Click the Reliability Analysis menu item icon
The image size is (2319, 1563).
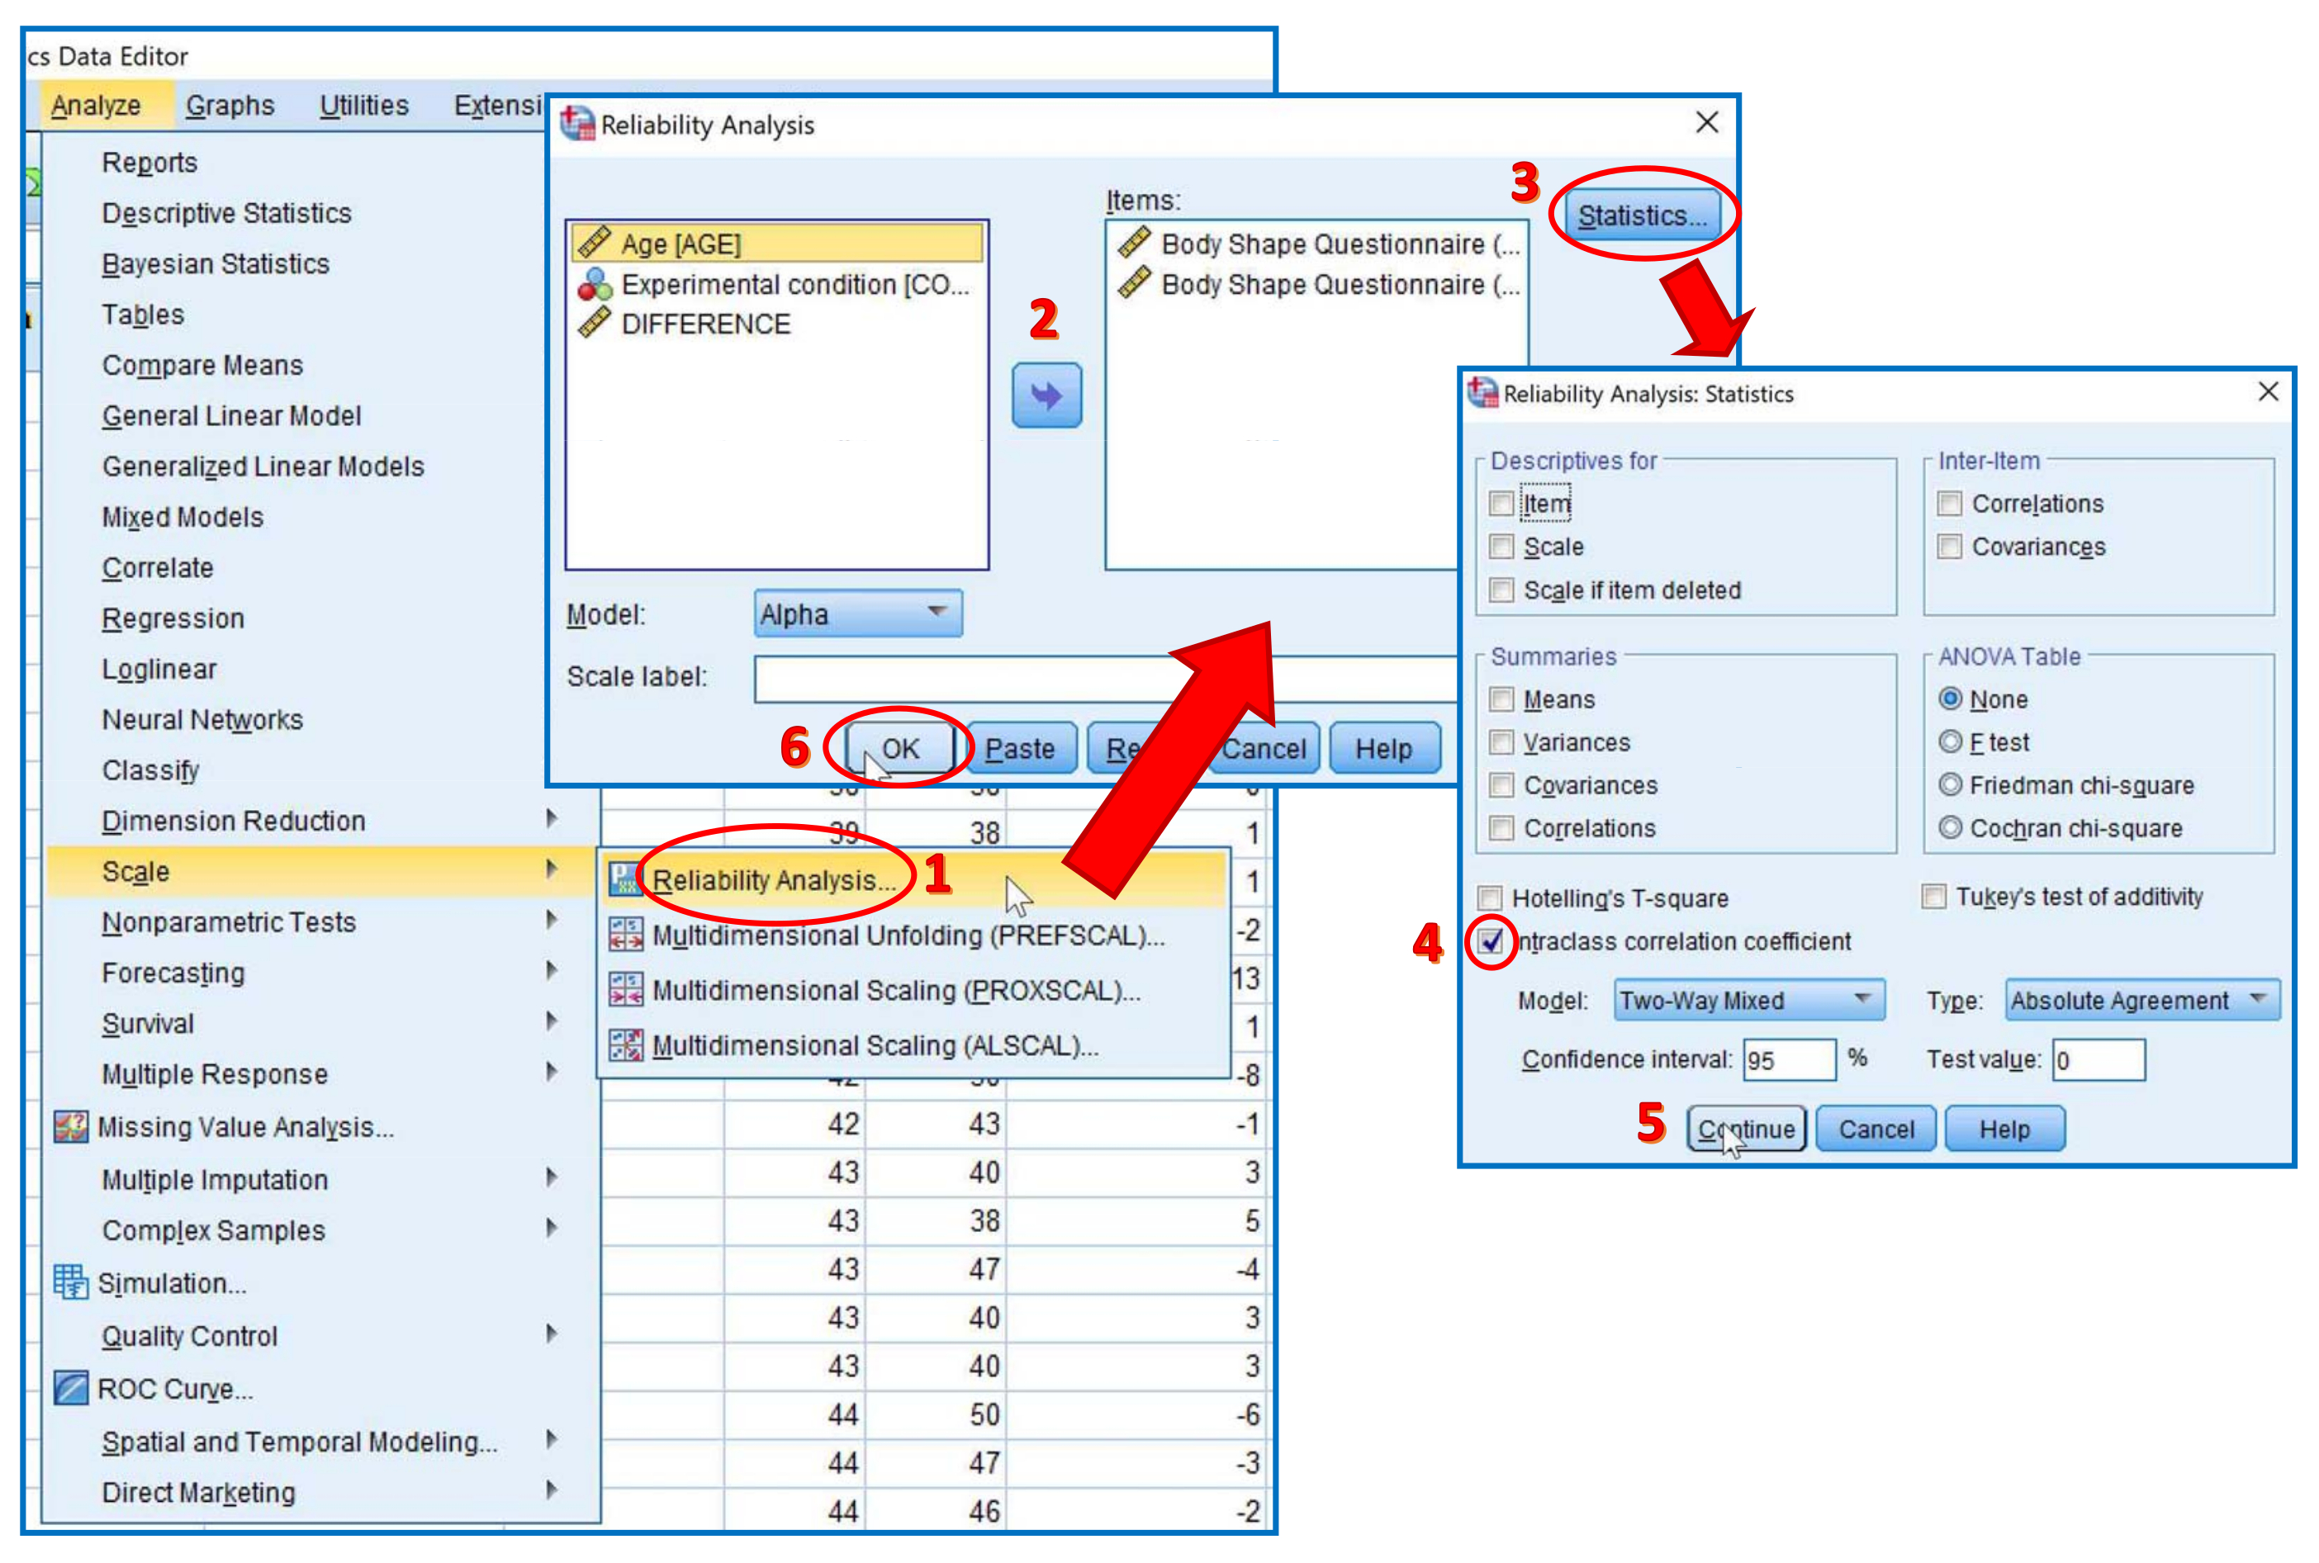[x=625, y=879]
